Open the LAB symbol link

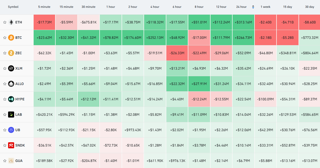click(x=18, y=115)
